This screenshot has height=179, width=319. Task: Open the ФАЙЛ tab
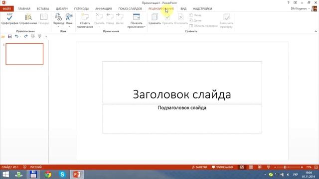6,9
